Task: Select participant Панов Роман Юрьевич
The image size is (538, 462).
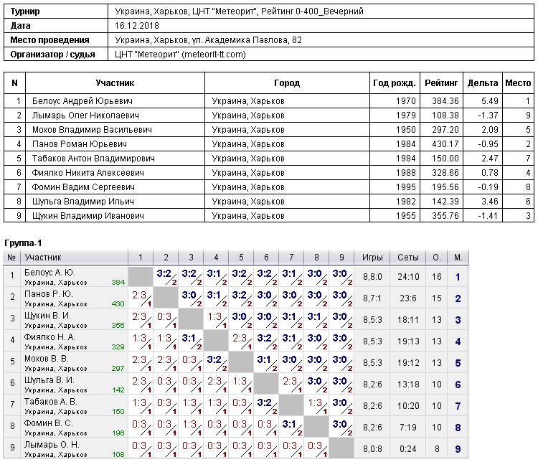Action: (x=80, y=143)
